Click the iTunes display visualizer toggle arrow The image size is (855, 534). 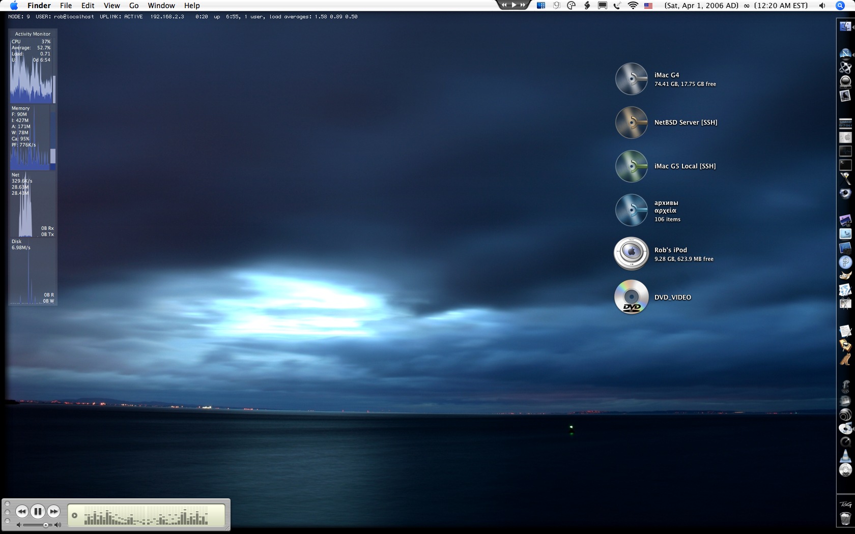point(74,516)
